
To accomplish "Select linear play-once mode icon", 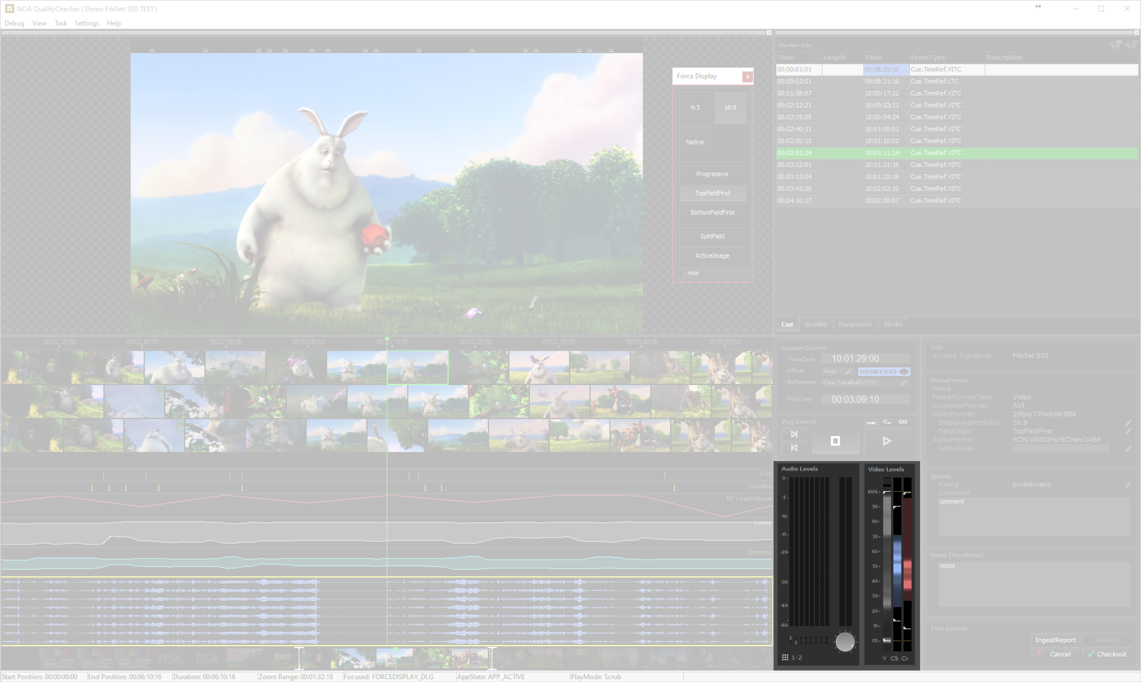I will click(871, 422).
